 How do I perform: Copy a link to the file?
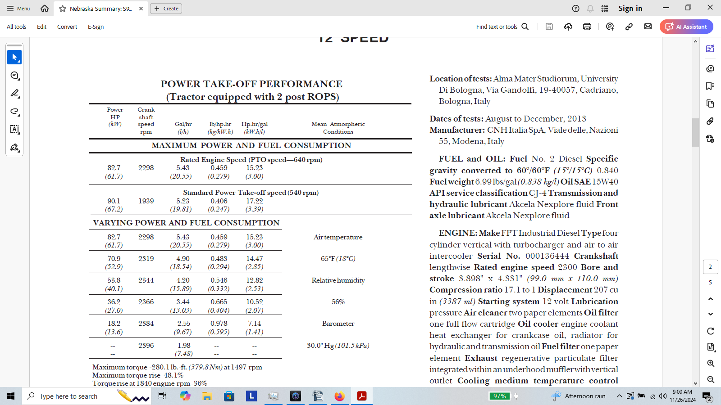[629, 27]
